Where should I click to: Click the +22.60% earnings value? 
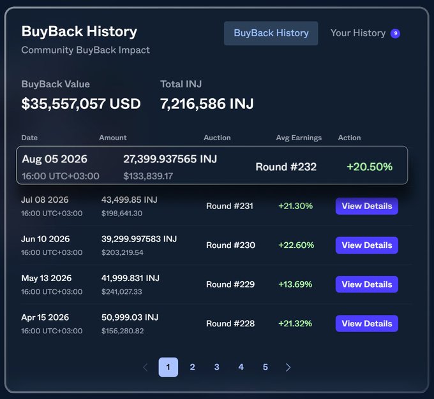[296, 245]
